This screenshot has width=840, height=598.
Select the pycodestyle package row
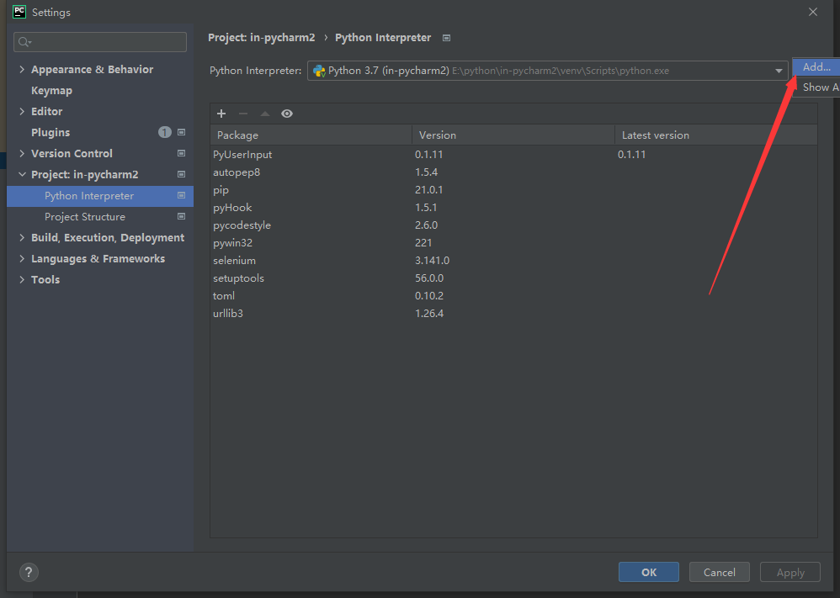[513, 225]
